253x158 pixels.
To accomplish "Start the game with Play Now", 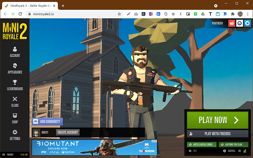I will (218, 120).
